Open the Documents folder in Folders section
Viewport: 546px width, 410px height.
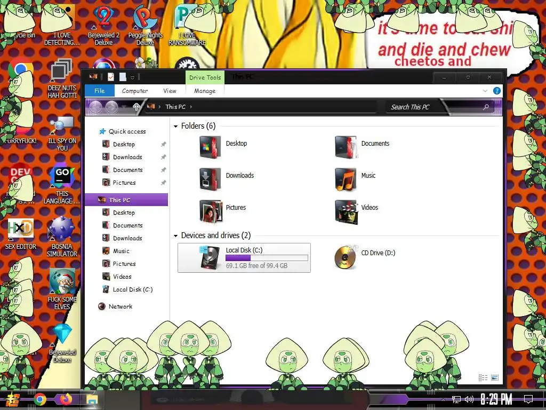362,146
